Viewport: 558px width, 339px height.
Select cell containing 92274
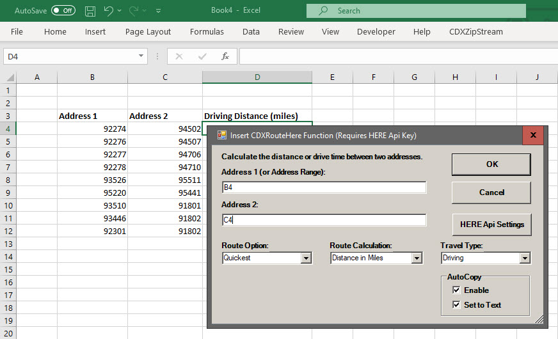pyautogui.click(x=92, y=129)
